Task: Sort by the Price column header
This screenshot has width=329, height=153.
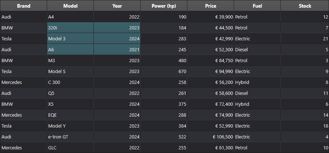Action: [x=210, y=6]
